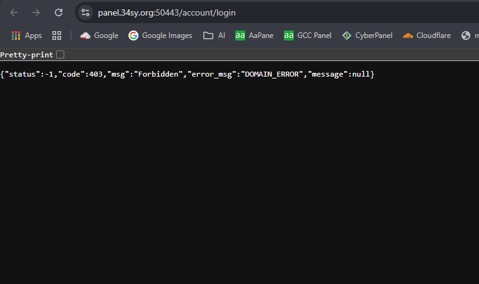The height and width of the screenshot is (284, 479).
Task: Enable the Pretty-print checkbox
Action: point(60,55)
